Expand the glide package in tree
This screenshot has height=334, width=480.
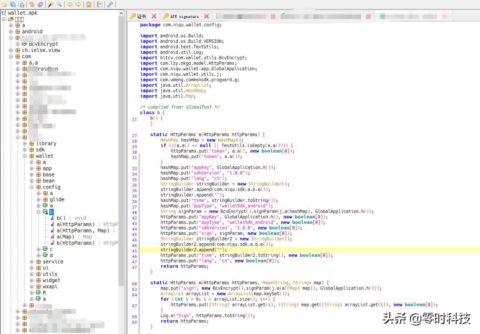point(39,199)
